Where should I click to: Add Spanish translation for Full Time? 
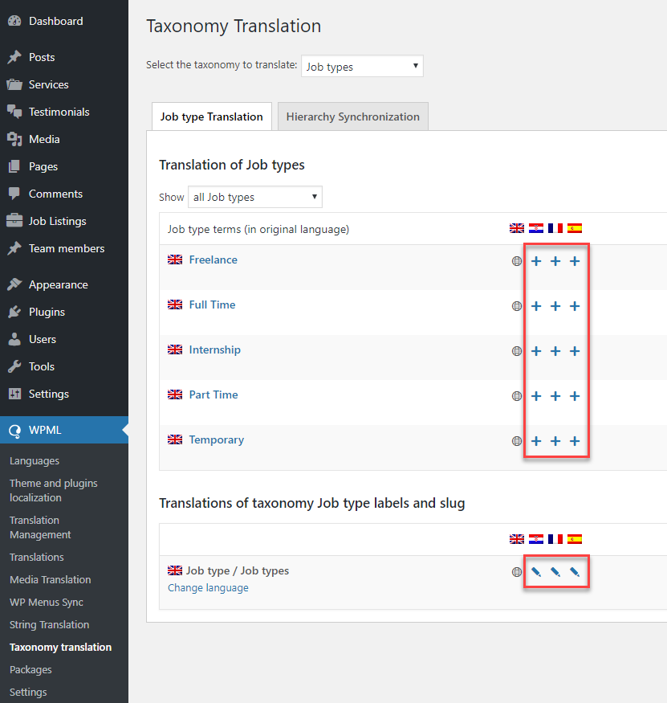tap(574, 306)
